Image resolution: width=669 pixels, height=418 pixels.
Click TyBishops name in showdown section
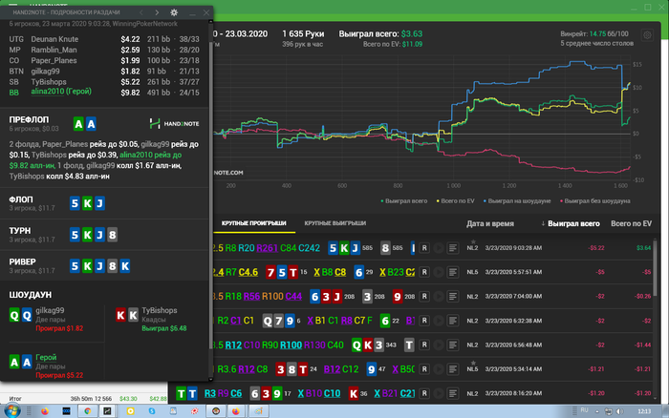pos(160,310)
